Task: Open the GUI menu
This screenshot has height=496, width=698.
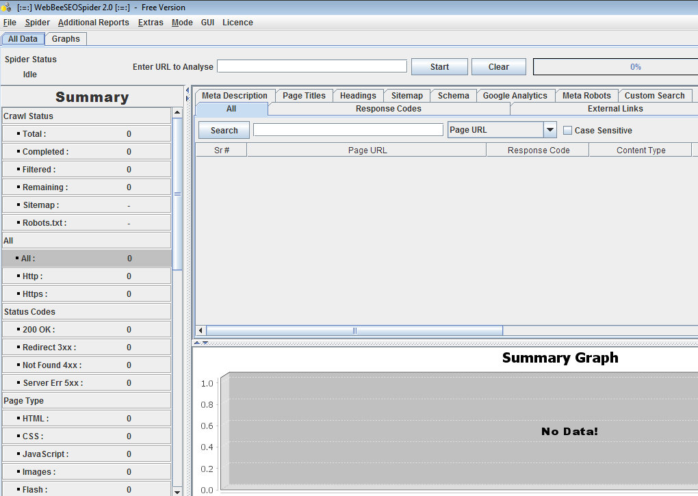Action: click(207, 23)
